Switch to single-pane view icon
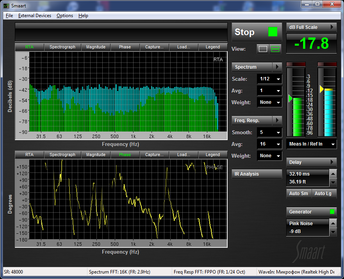 click(263, 49)
